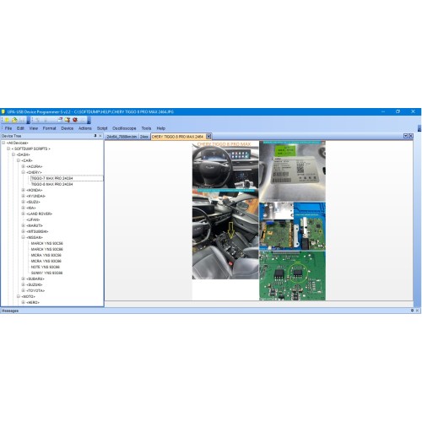Expand the TOYOTA tree node
The width and height of the screenshot is (422, 422).
(x=24, y=290)
